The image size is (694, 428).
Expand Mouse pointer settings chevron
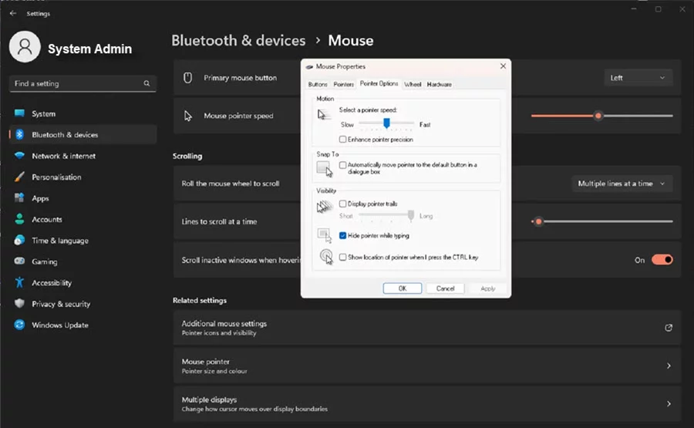pos(669,366)
